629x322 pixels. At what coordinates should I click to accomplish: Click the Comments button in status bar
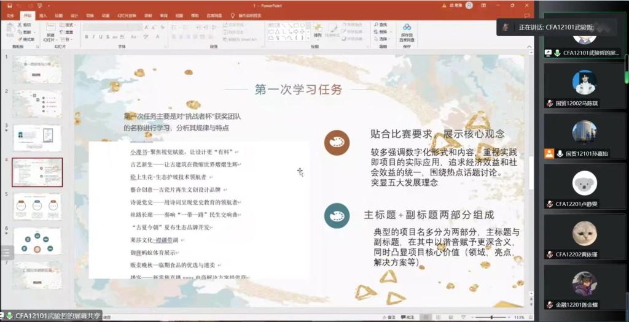[x=408, y=317]
